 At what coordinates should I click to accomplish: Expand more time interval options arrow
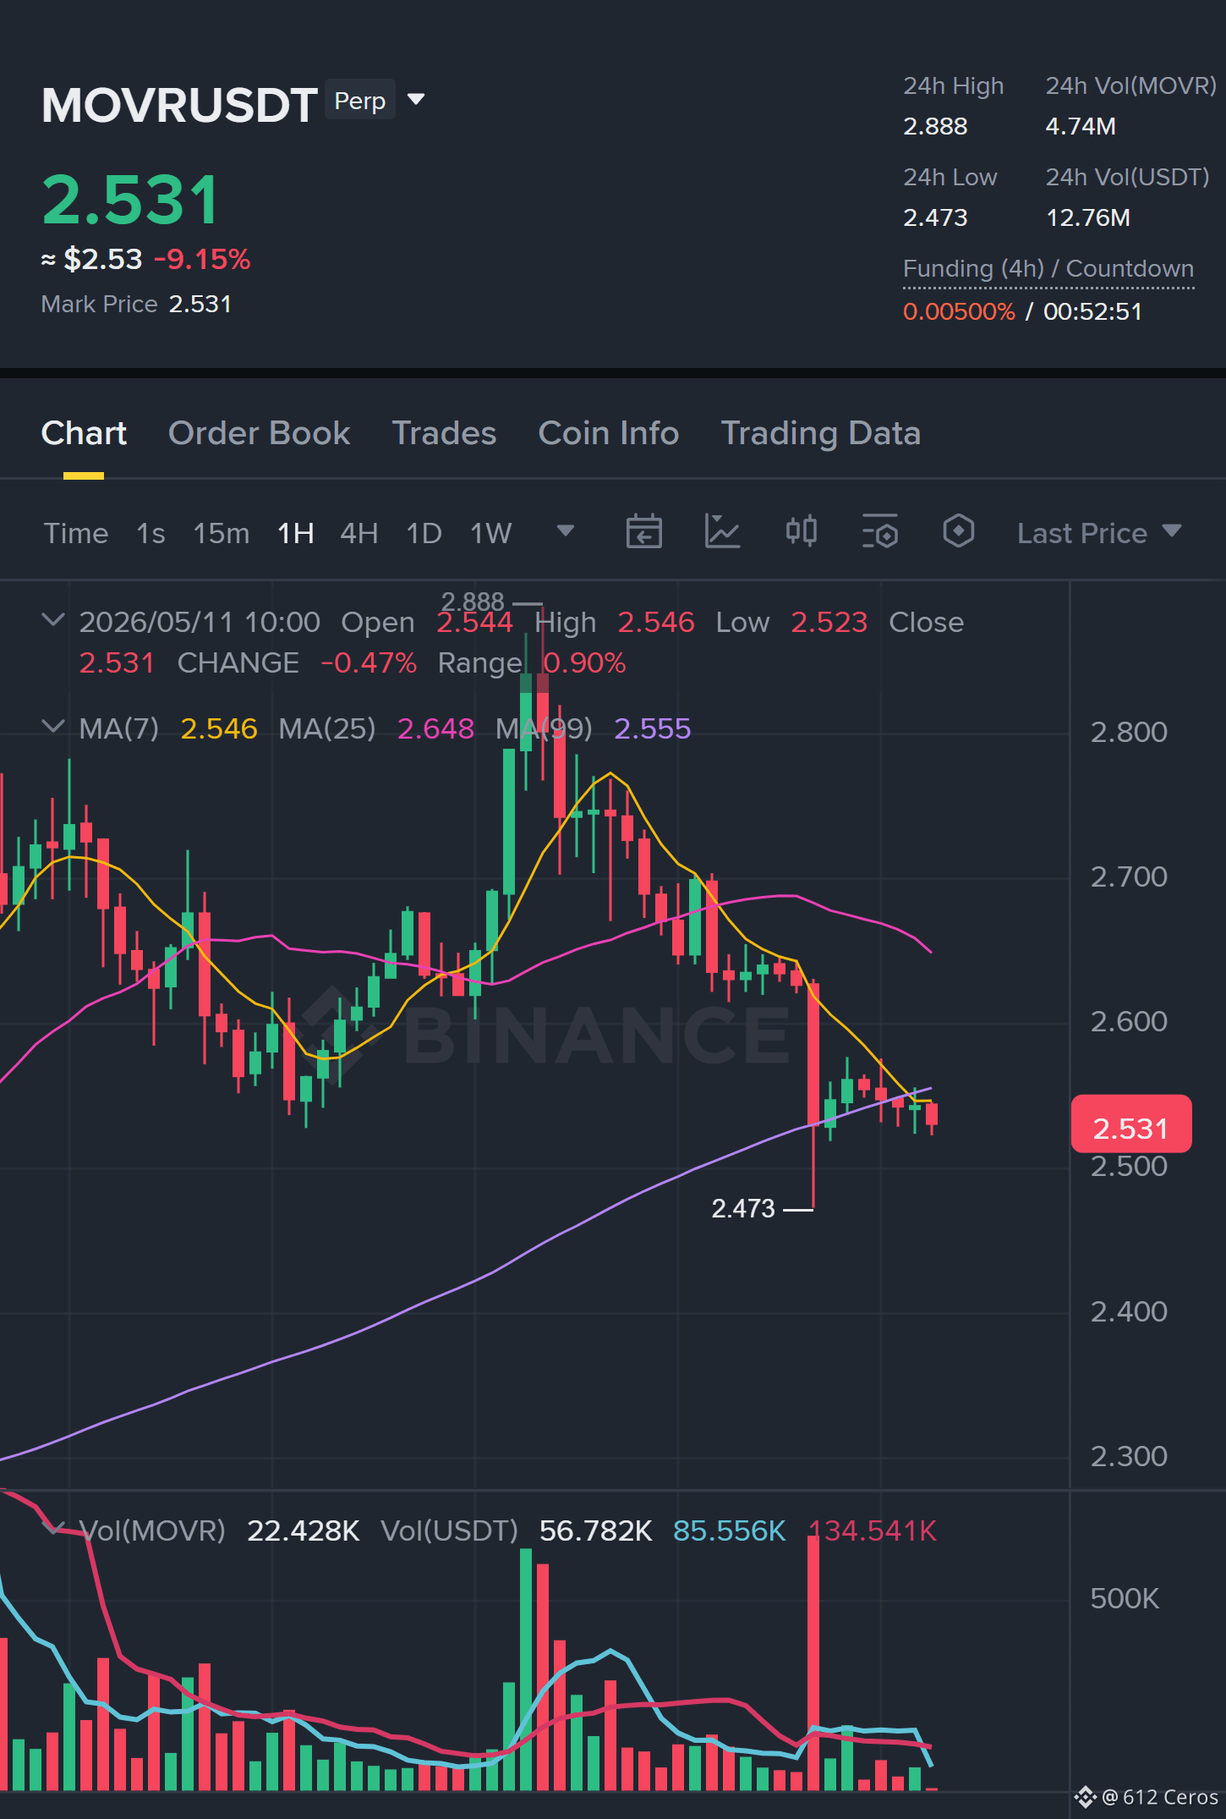[x=566, y=531]
